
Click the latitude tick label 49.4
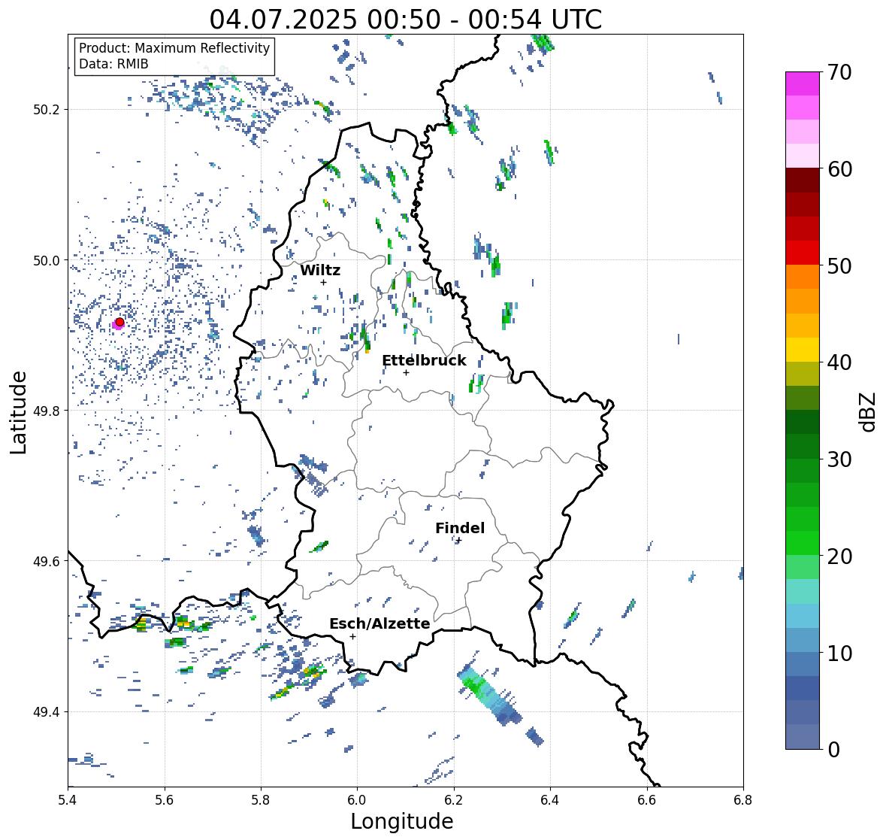point(47,712)
